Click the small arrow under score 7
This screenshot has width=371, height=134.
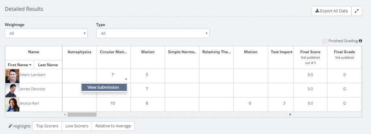[126, 79]
